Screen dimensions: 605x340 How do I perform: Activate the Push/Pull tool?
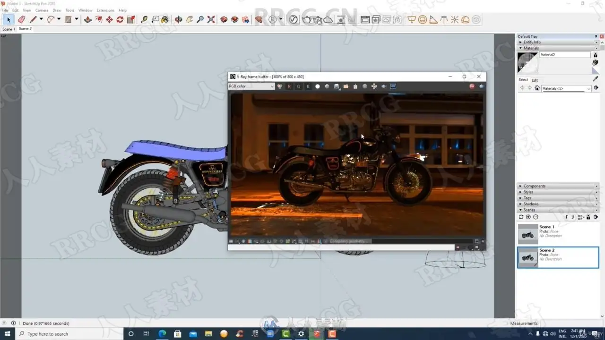click(x=88, y=19)
